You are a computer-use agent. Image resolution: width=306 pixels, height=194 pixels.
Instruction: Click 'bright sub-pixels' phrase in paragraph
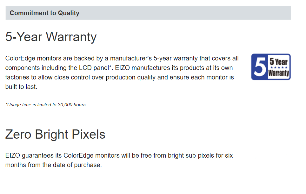(191, 155)
